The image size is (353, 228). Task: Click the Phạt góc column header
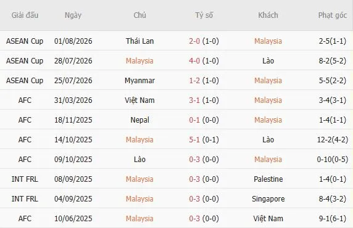(333, 15)
